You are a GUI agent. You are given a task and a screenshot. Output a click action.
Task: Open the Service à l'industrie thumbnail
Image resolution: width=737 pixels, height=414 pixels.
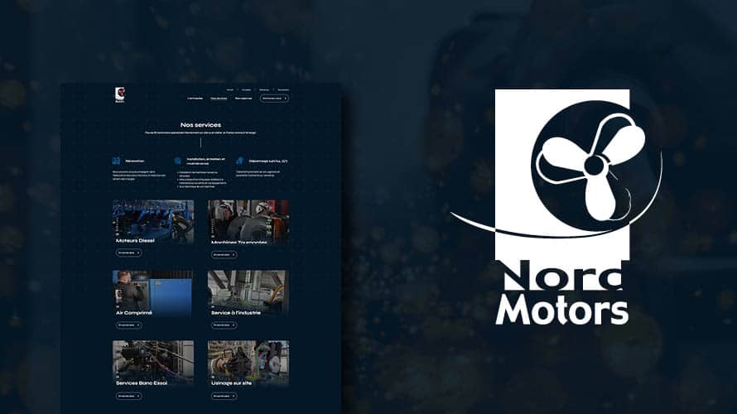pyautogui.click(x=248, y=293)
